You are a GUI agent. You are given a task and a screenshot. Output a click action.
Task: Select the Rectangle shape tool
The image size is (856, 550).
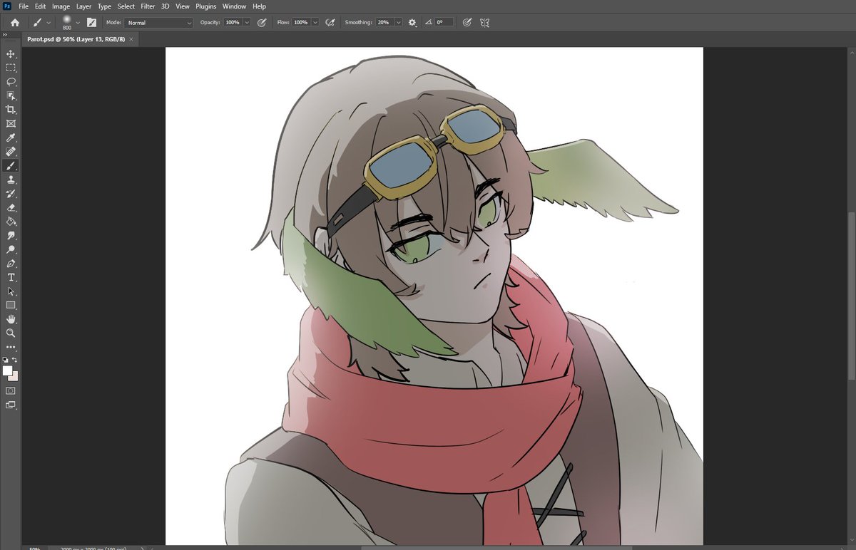(11, 305)
